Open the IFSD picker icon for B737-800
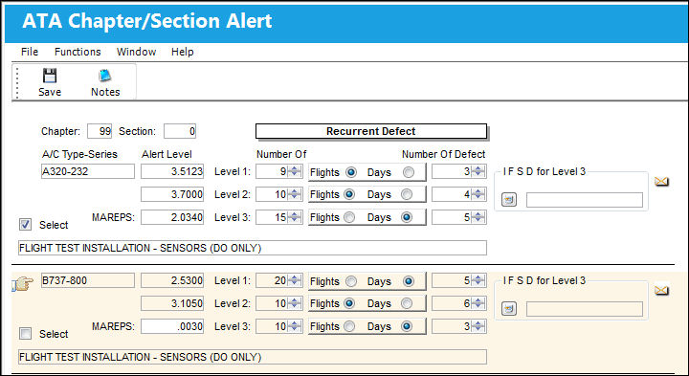689x376 pixels. [509, 309]
